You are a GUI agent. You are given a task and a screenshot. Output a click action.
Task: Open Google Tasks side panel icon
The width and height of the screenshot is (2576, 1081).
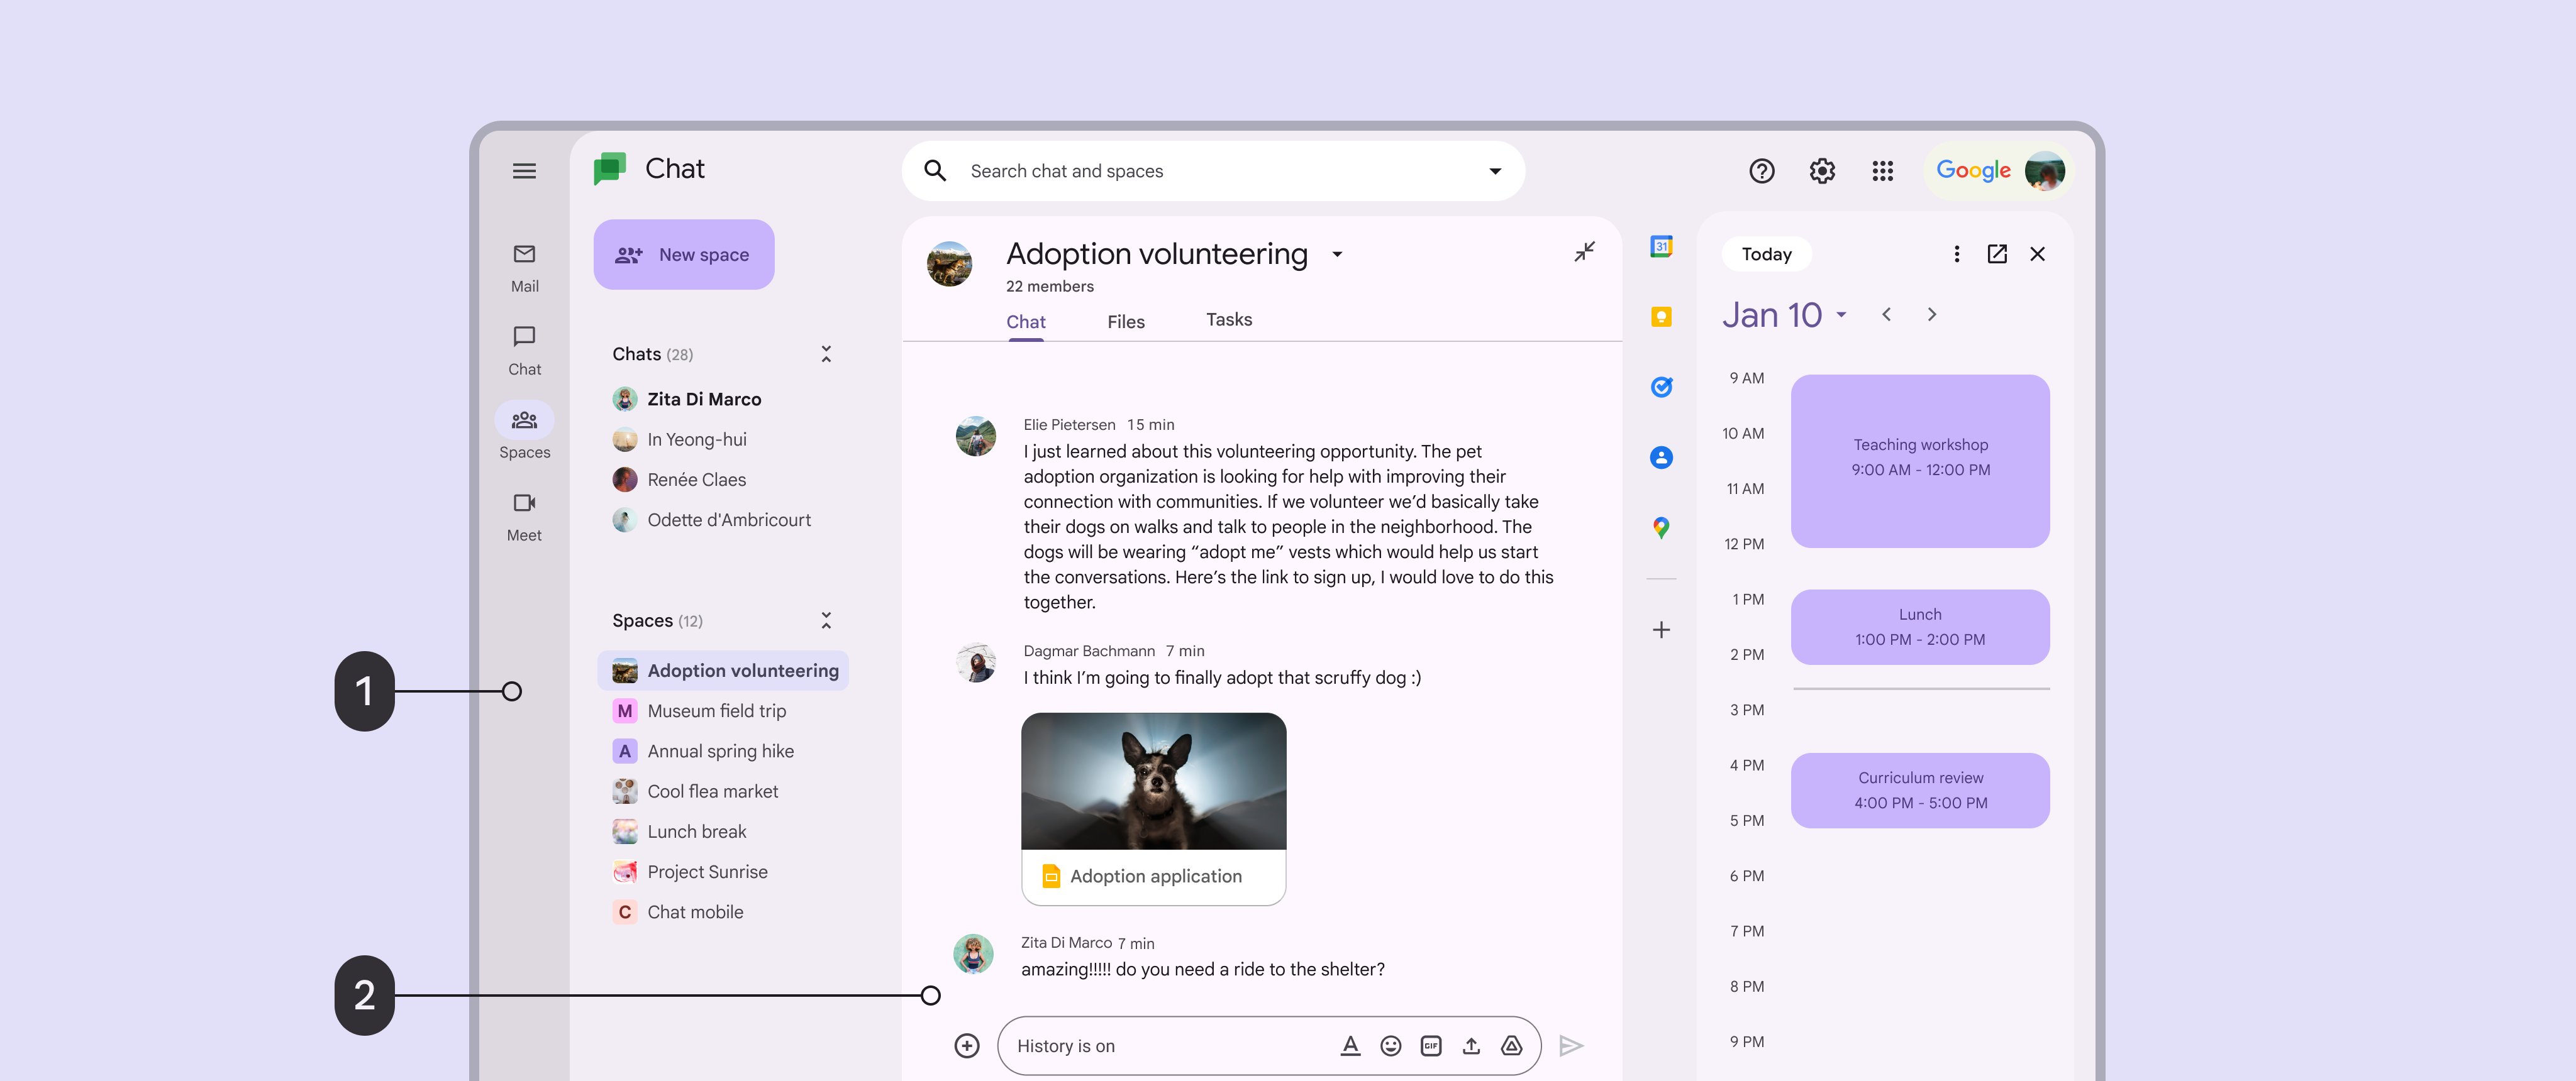coord(1661,387)
